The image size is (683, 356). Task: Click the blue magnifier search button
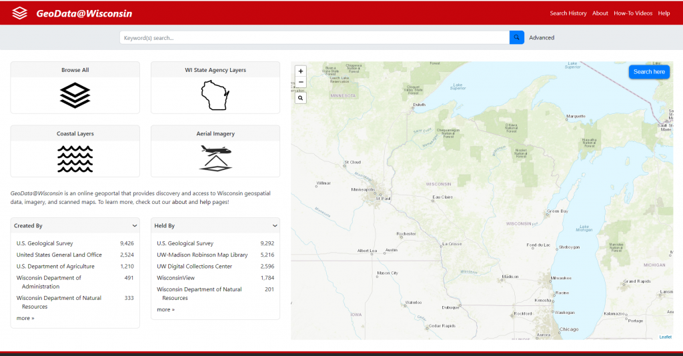click(517, 37)
